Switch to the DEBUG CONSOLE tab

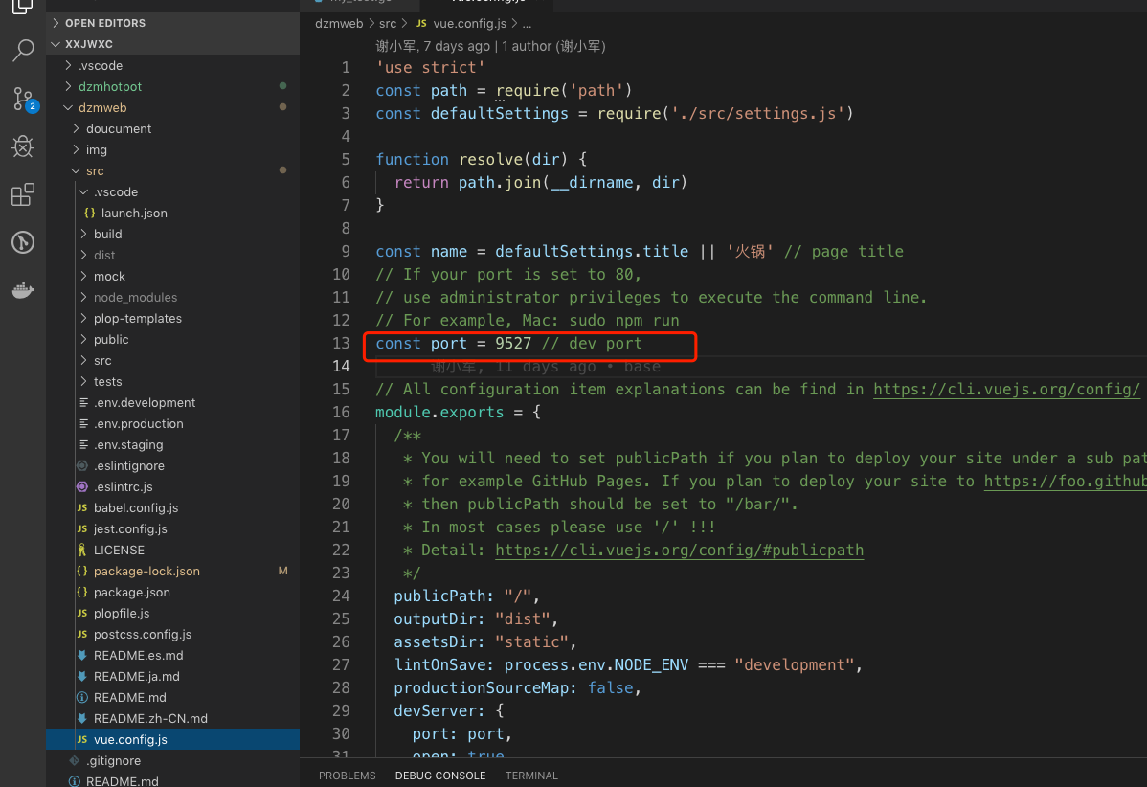point(440,776)
